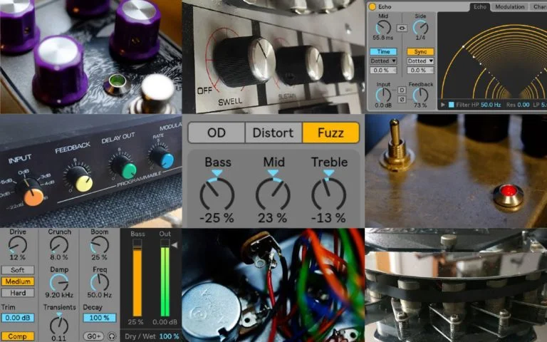Click the 0.0 % offset field under Sync
The image size is (547, 342).
point(420,70)
